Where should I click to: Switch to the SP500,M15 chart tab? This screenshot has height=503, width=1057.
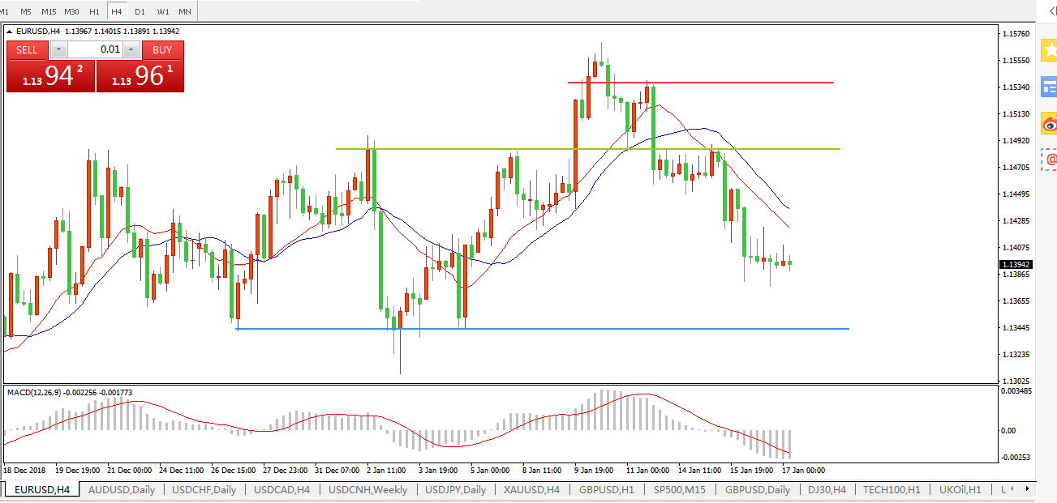681,490
